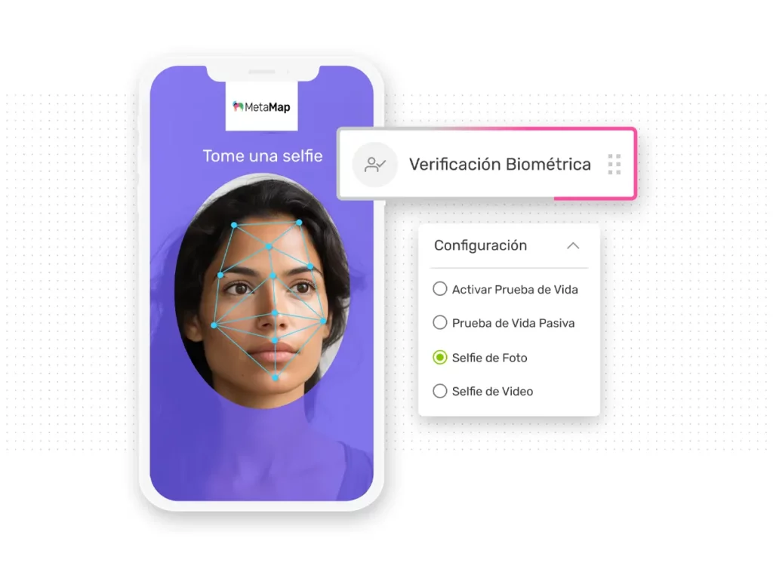Collapse the Configuración section chevron

[573, 245]
